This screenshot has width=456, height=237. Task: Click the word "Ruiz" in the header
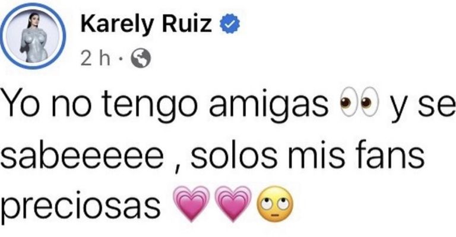point(186,23)
